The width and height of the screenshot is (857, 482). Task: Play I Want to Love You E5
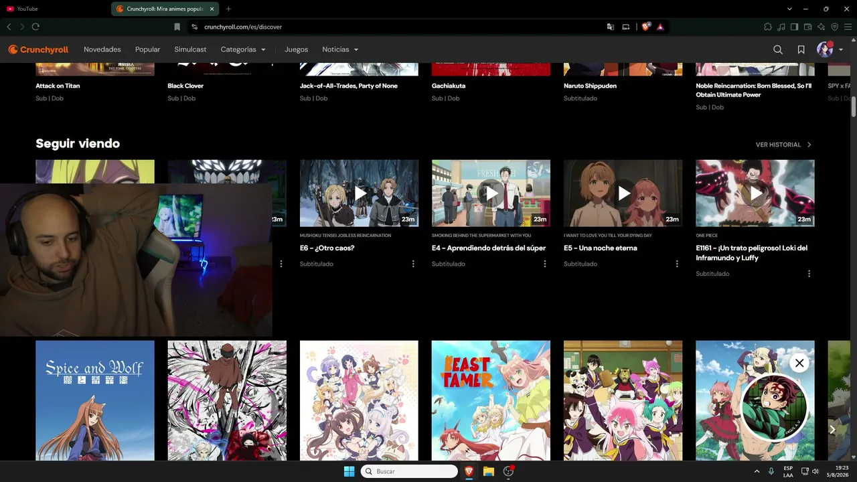tap(623, 193)
